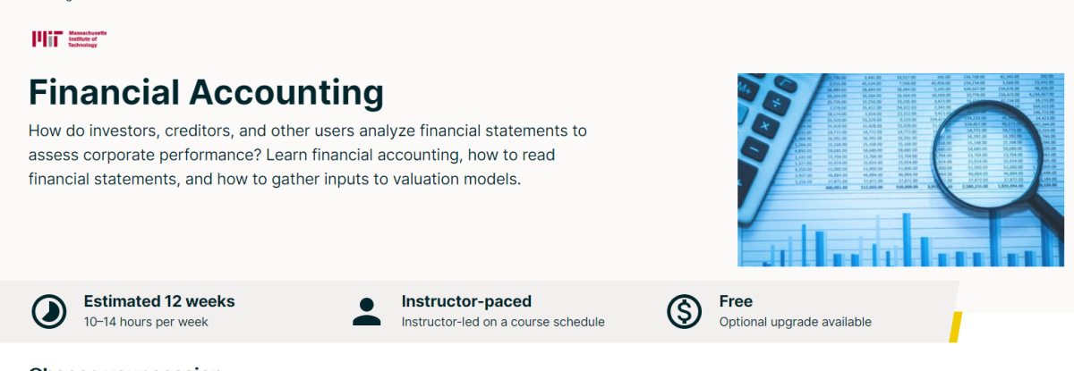Click Instructor-led on a course schedule text

click(x=503, y=322)
